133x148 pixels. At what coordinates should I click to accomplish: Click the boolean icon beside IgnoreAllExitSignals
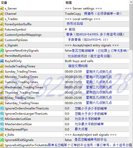point(2,140)
